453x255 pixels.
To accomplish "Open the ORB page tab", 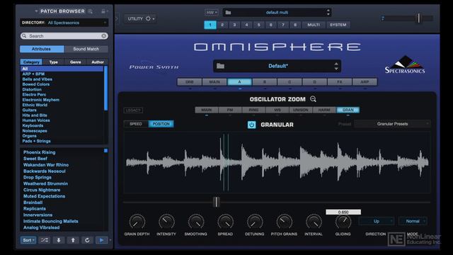I will coord(190,82).
